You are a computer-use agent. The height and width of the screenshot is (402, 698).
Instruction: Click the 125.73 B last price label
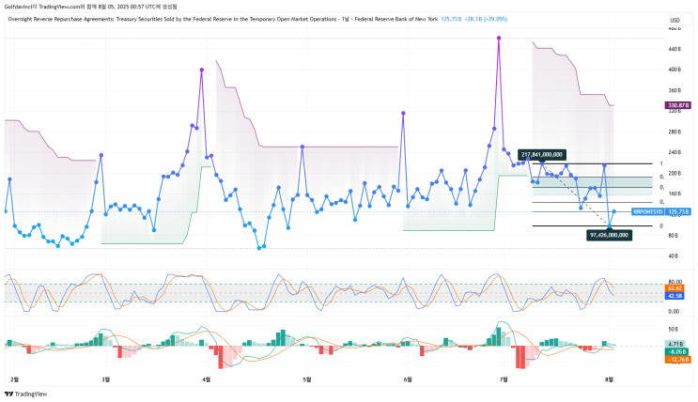click(677, 212)
